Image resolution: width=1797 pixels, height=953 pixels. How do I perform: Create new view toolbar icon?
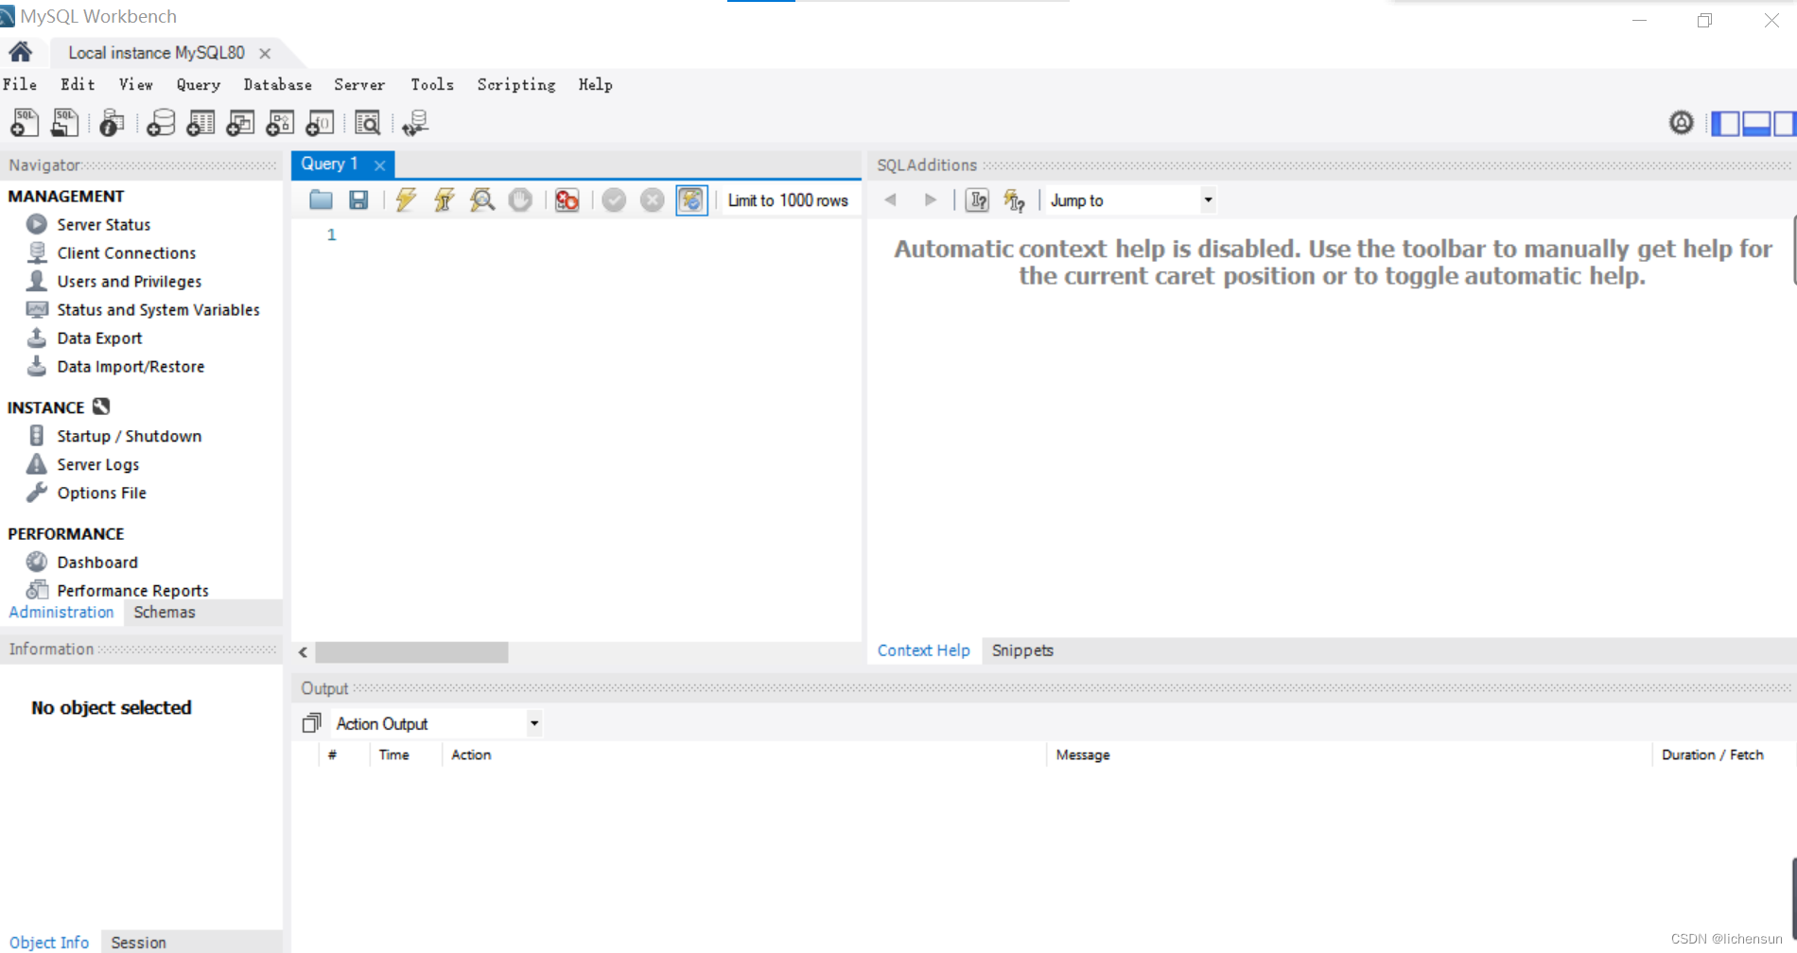pyautogui.click(x=240, y=123)
